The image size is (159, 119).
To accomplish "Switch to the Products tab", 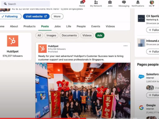I will tap(30, 26).
